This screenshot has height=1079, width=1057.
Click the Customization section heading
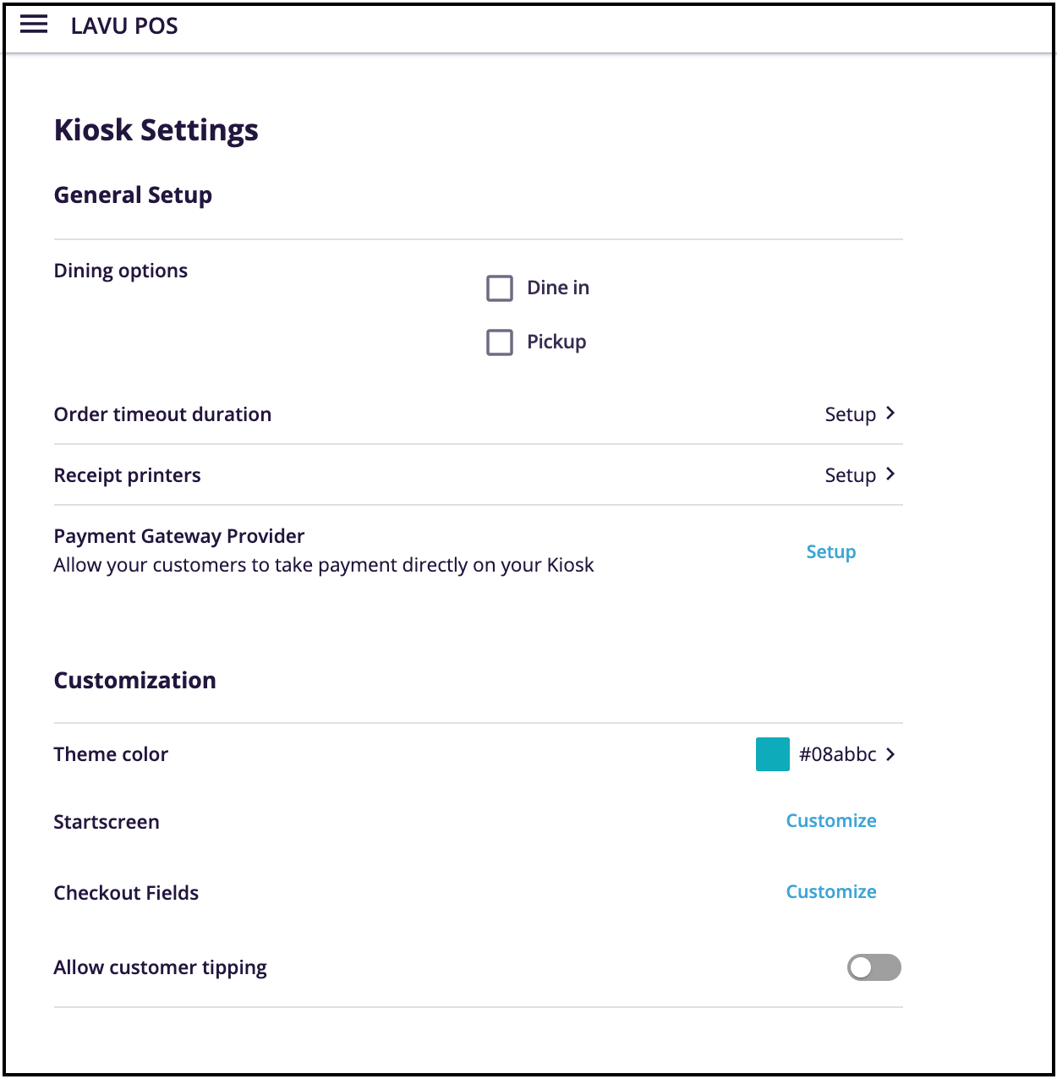click(134, 680)
